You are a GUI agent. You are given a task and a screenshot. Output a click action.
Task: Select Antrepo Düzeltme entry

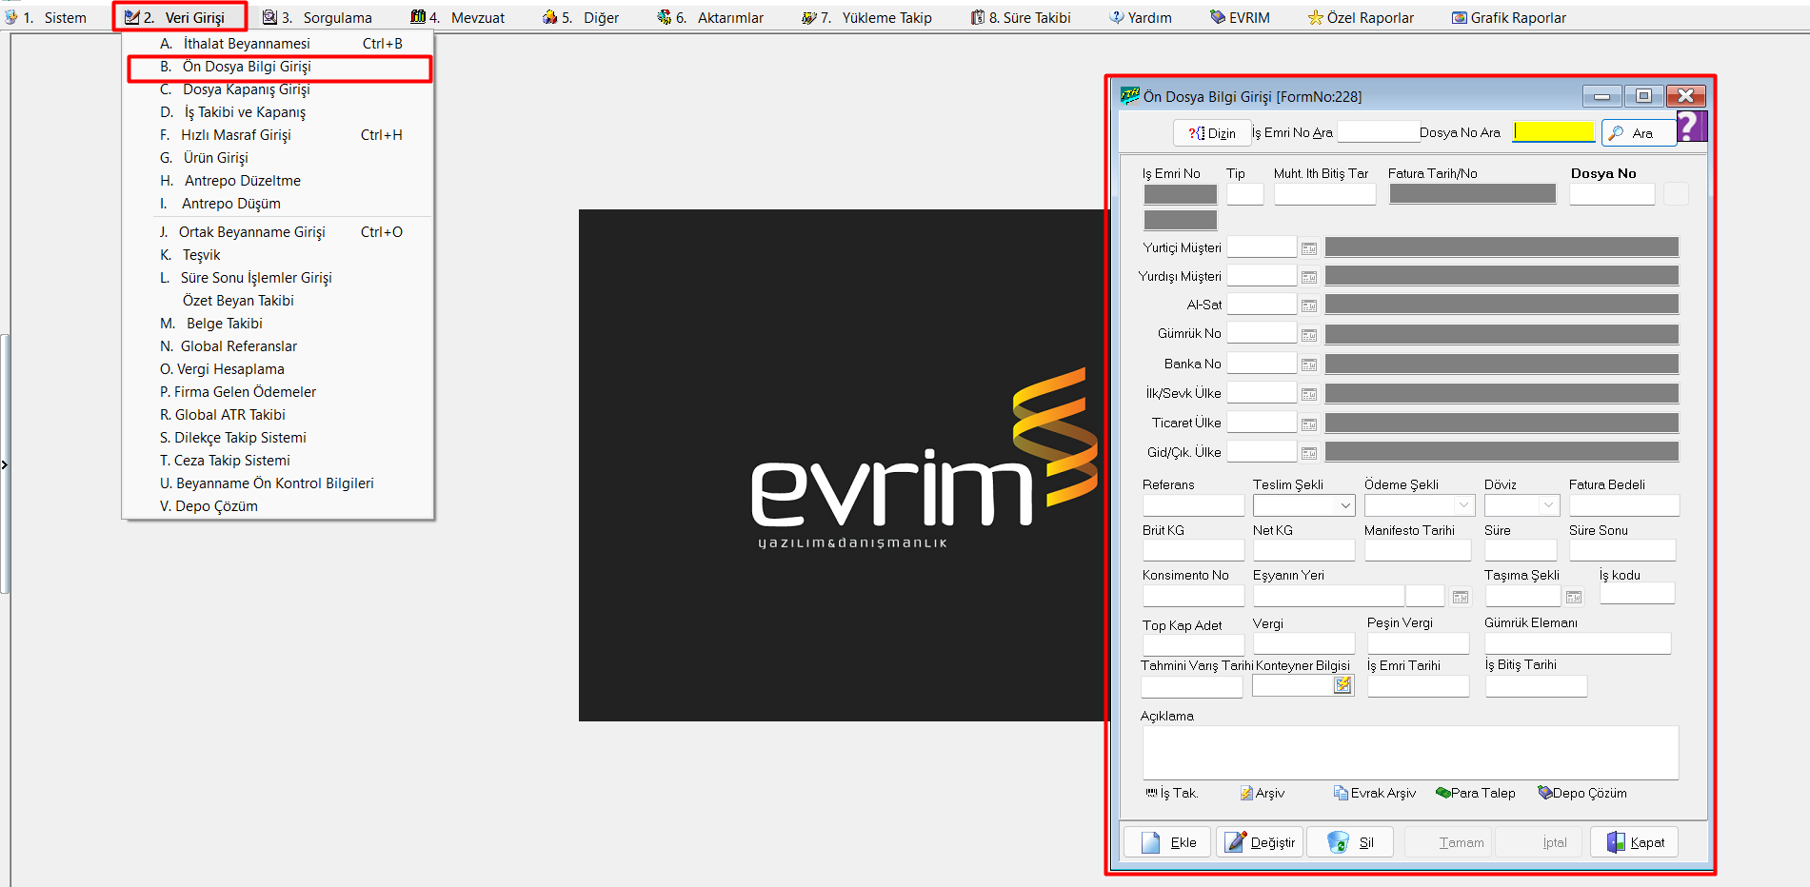coord(278,181)
